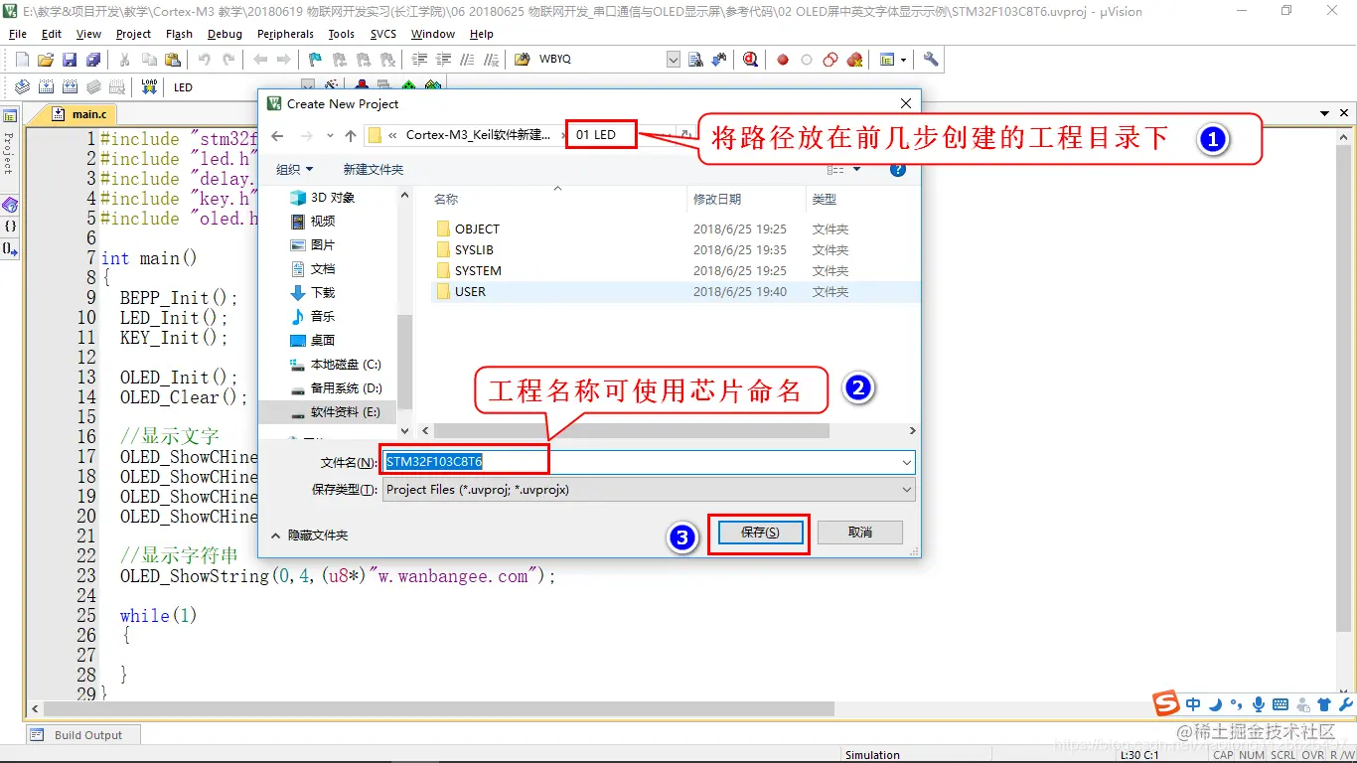This screenshot has height=763, width=1357.
Task: Collapse folders with 隐藏文件夹
Action: point(309,534)
